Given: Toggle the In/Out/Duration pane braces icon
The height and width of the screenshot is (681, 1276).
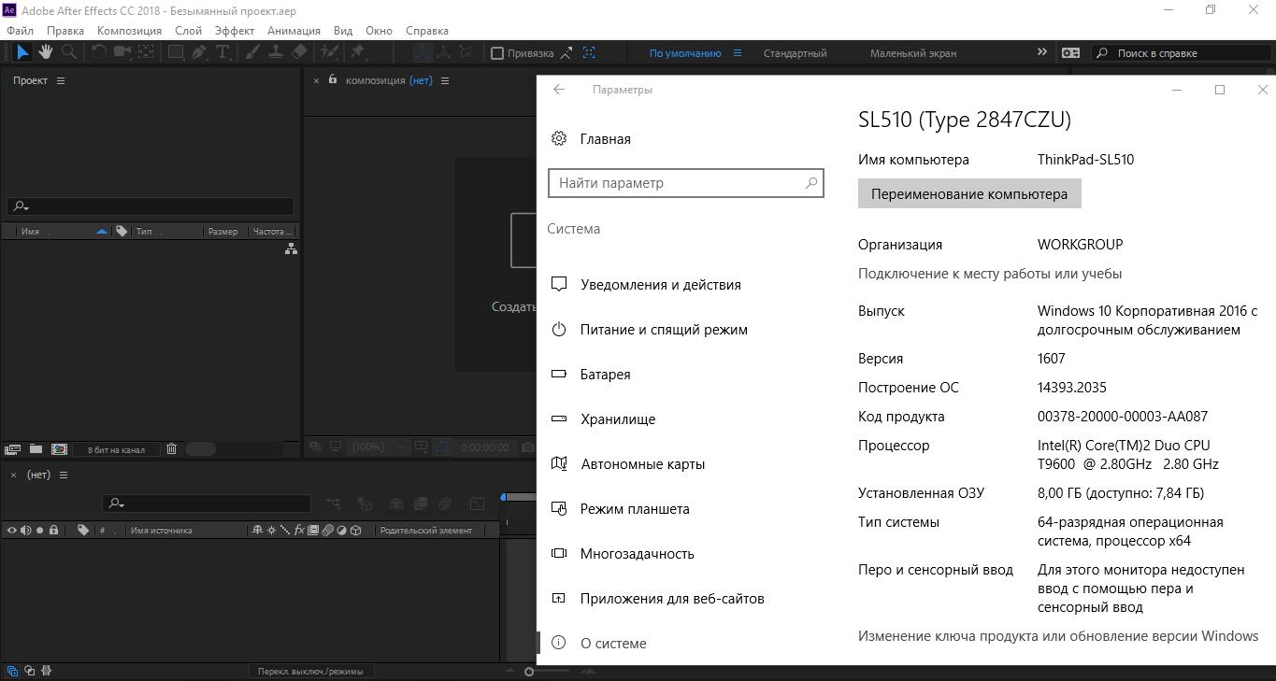Looking at the screenshot, I should tap(47, 670).
